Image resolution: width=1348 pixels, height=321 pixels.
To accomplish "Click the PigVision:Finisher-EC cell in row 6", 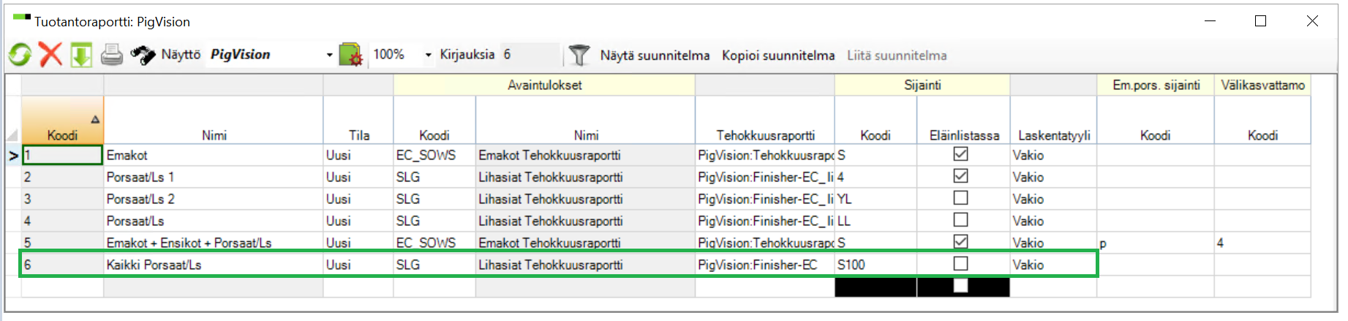I will 765,265.
